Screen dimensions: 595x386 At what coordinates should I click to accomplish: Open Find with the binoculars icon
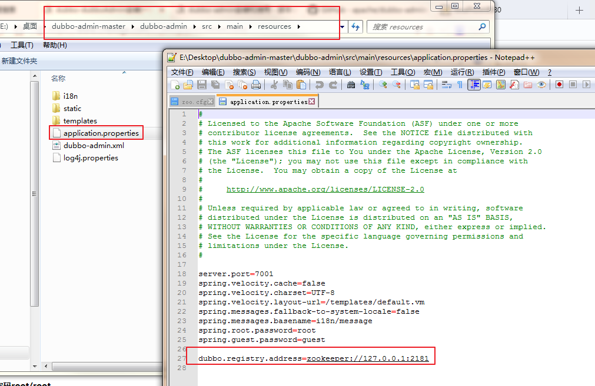[x=351, y=85]
